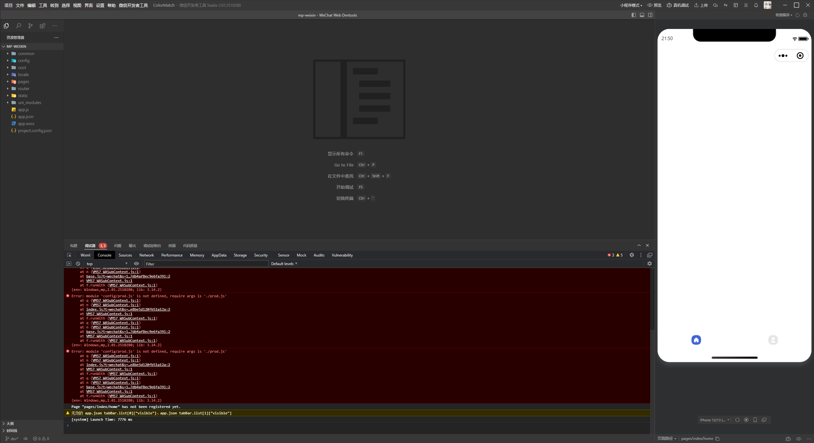Open the devtools settings gear icon
This screenshot has width=814, height=443.
tap(632, 255)
